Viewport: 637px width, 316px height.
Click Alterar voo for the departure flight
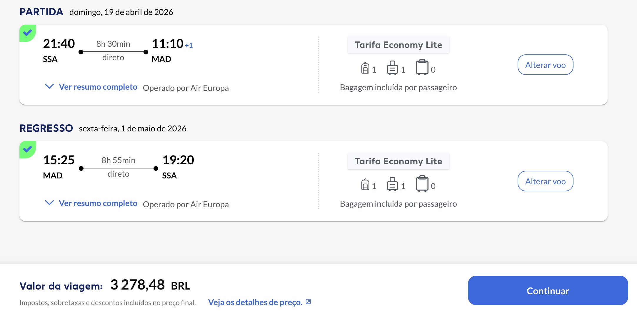tap(545, 65)
